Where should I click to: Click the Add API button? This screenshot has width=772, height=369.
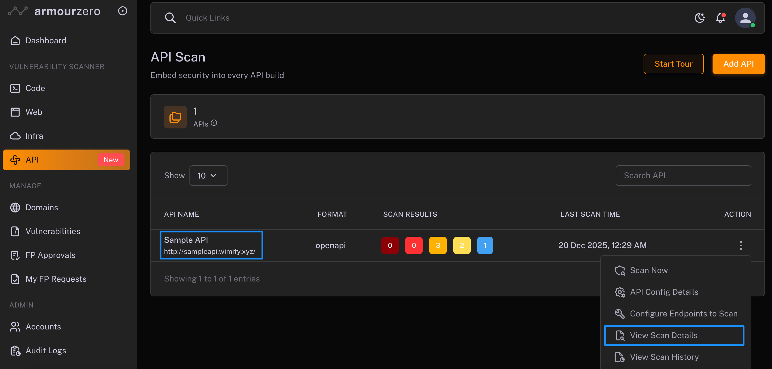point(738,64)
